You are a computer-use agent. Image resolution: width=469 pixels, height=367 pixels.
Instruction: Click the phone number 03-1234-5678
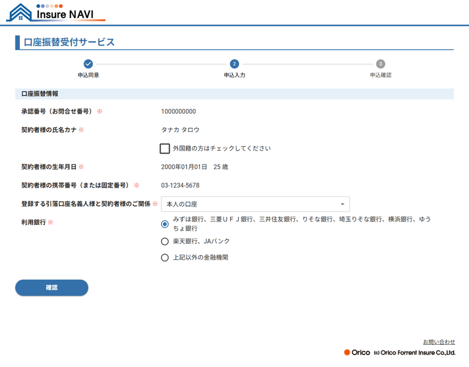click(x=180, y=185)
